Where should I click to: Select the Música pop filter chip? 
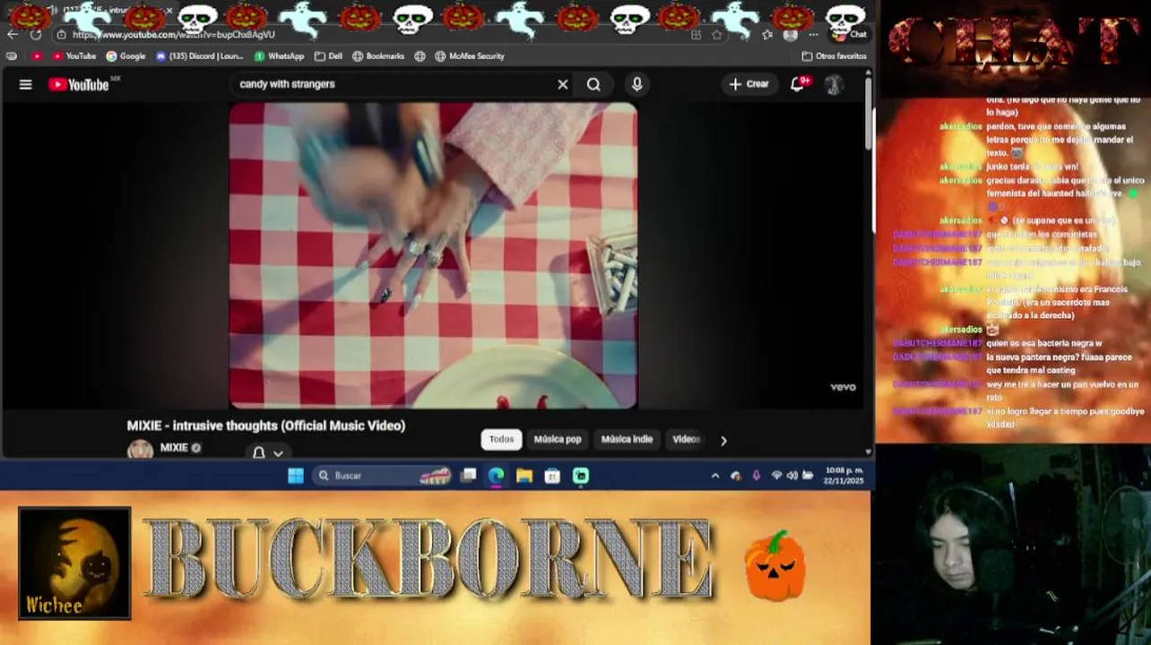[558, 440]
